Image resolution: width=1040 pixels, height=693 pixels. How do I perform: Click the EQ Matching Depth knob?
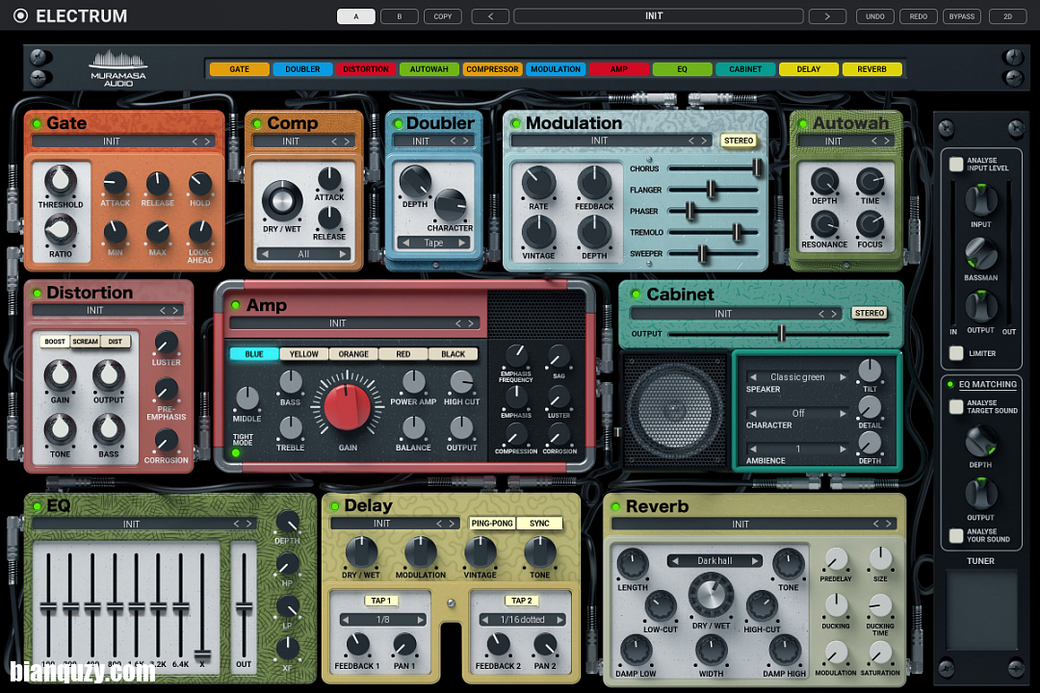(x=981, y=443)
